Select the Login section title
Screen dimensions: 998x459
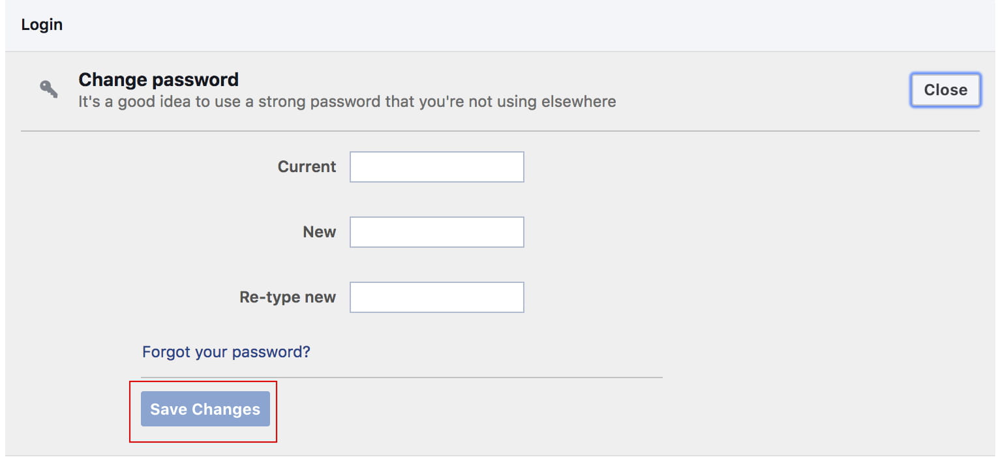pyautogui.click(x=42, y=25)
